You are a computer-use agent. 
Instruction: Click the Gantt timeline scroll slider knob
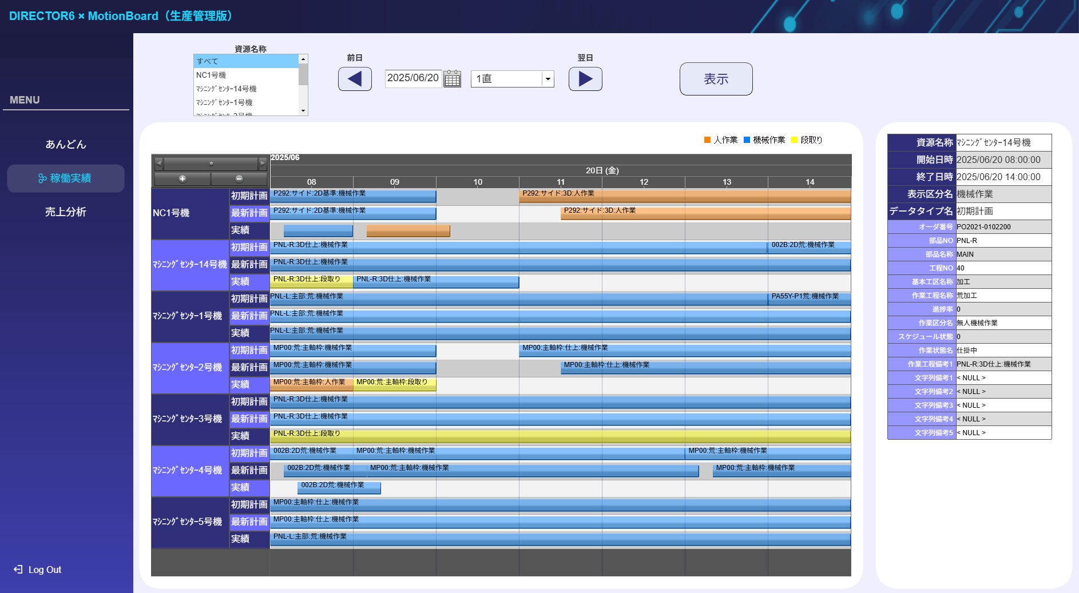click(x=211, y=164)
